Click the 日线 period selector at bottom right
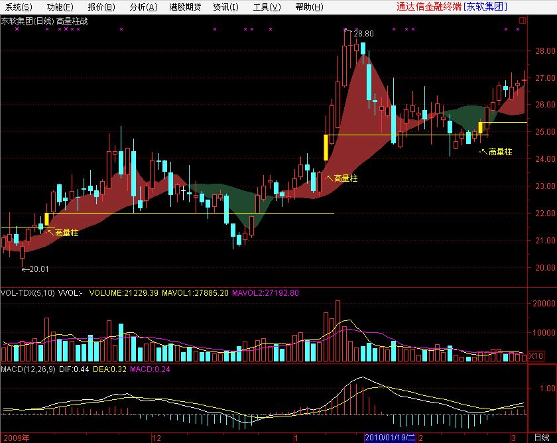557x443 pixels. click(542, 438)
